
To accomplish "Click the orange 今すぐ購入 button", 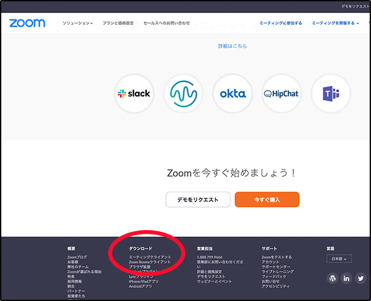I will pos(267,200).
